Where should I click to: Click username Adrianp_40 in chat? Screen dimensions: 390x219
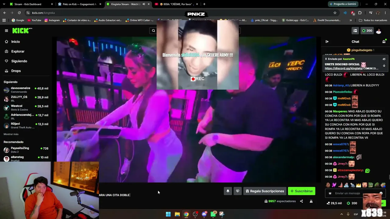coord(341,85)
